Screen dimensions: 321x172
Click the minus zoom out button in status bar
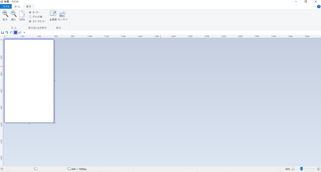(293, 169)
